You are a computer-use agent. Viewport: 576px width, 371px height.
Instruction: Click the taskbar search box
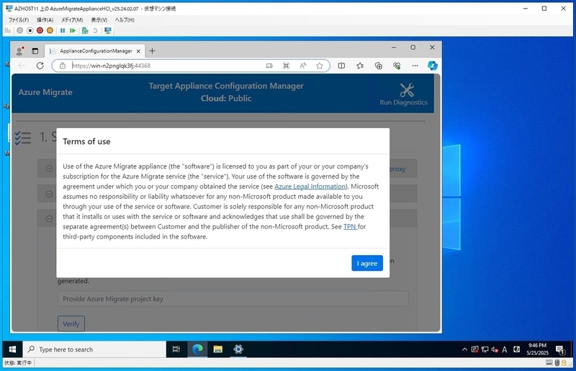(x=95, y=349)
